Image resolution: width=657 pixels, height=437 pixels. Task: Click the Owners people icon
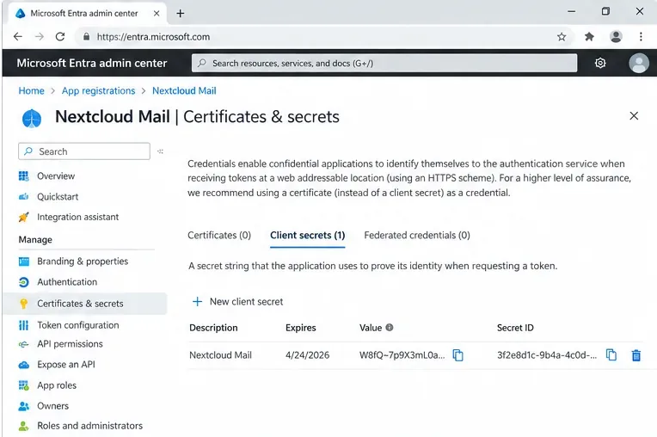tap(24, 406)
